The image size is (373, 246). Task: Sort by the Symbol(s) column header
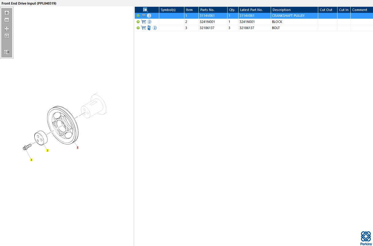(171, 10)
